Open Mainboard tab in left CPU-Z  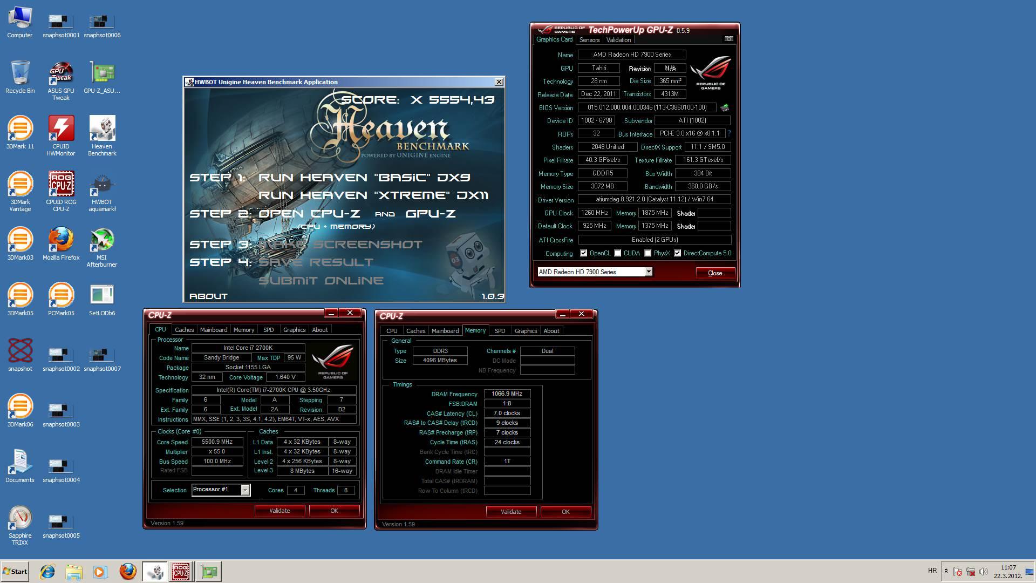coord(214,330)
